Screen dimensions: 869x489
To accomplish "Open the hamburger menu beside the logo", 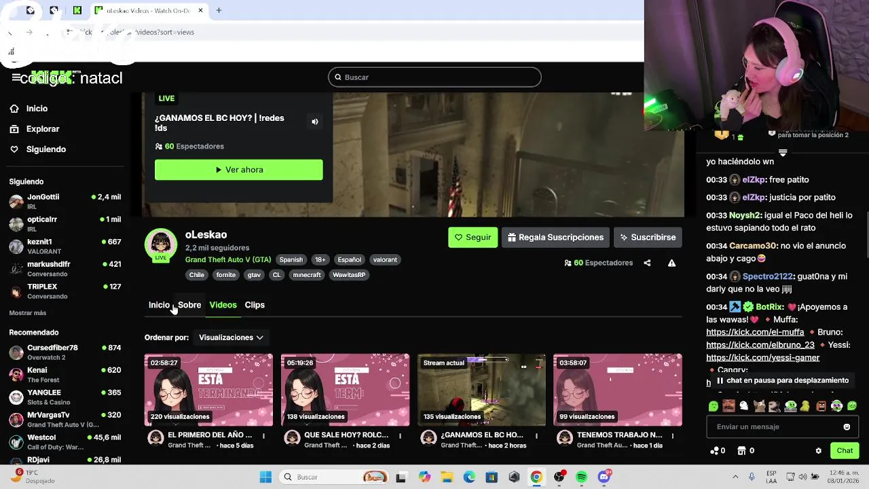I will (x=16, y=77).
